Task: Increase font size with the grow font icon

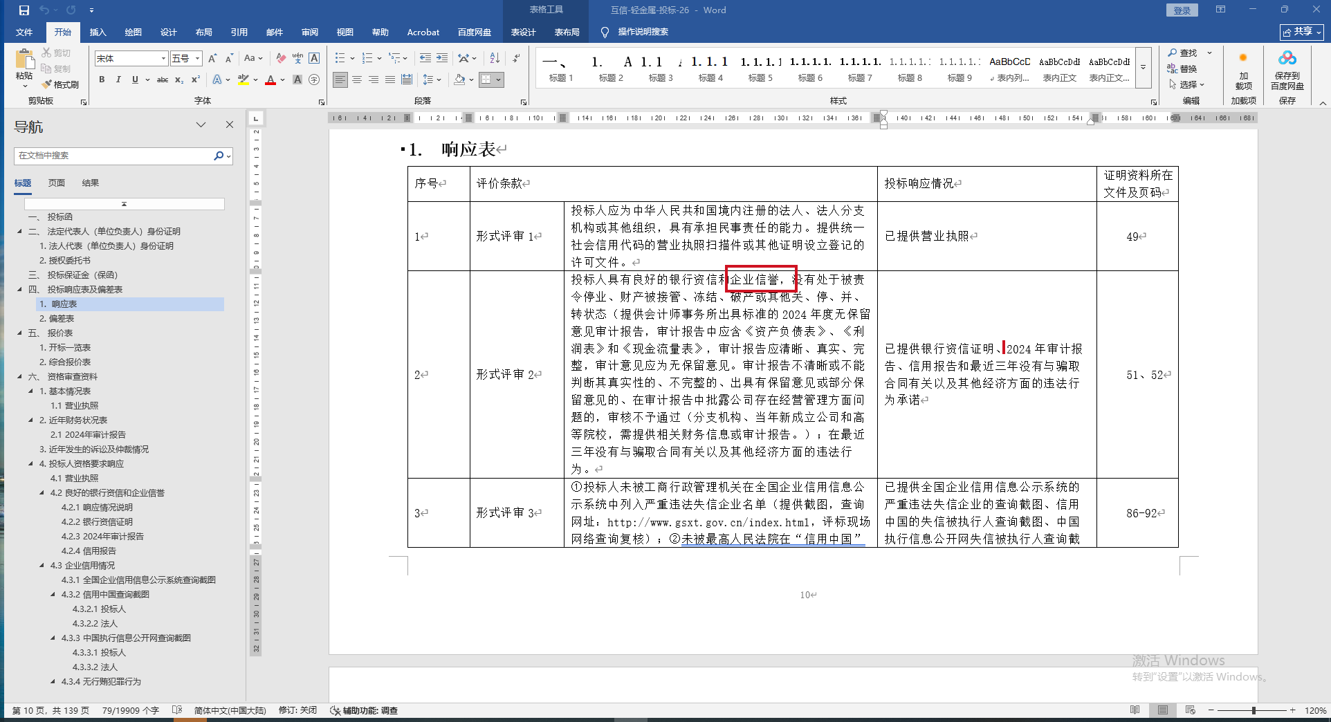Action: [212, 59]
